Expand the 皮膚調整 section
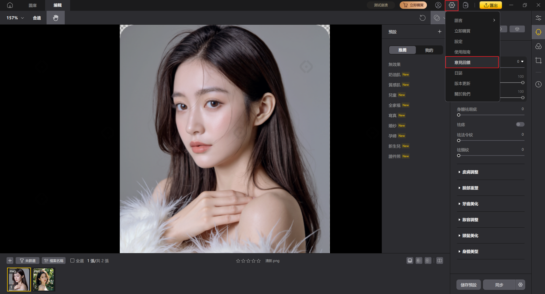This screenshot has height=294, width=545. 470,172
